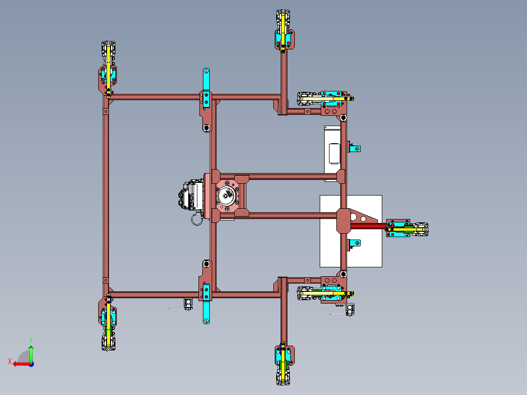Select the upper-right horizontal clamp with yellow arm

[x=325, y=98]
